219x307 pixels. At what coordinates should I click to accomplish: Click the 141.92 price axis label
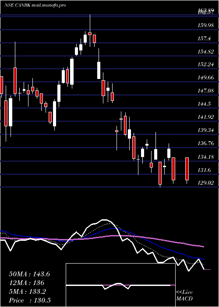coord(205,117)
